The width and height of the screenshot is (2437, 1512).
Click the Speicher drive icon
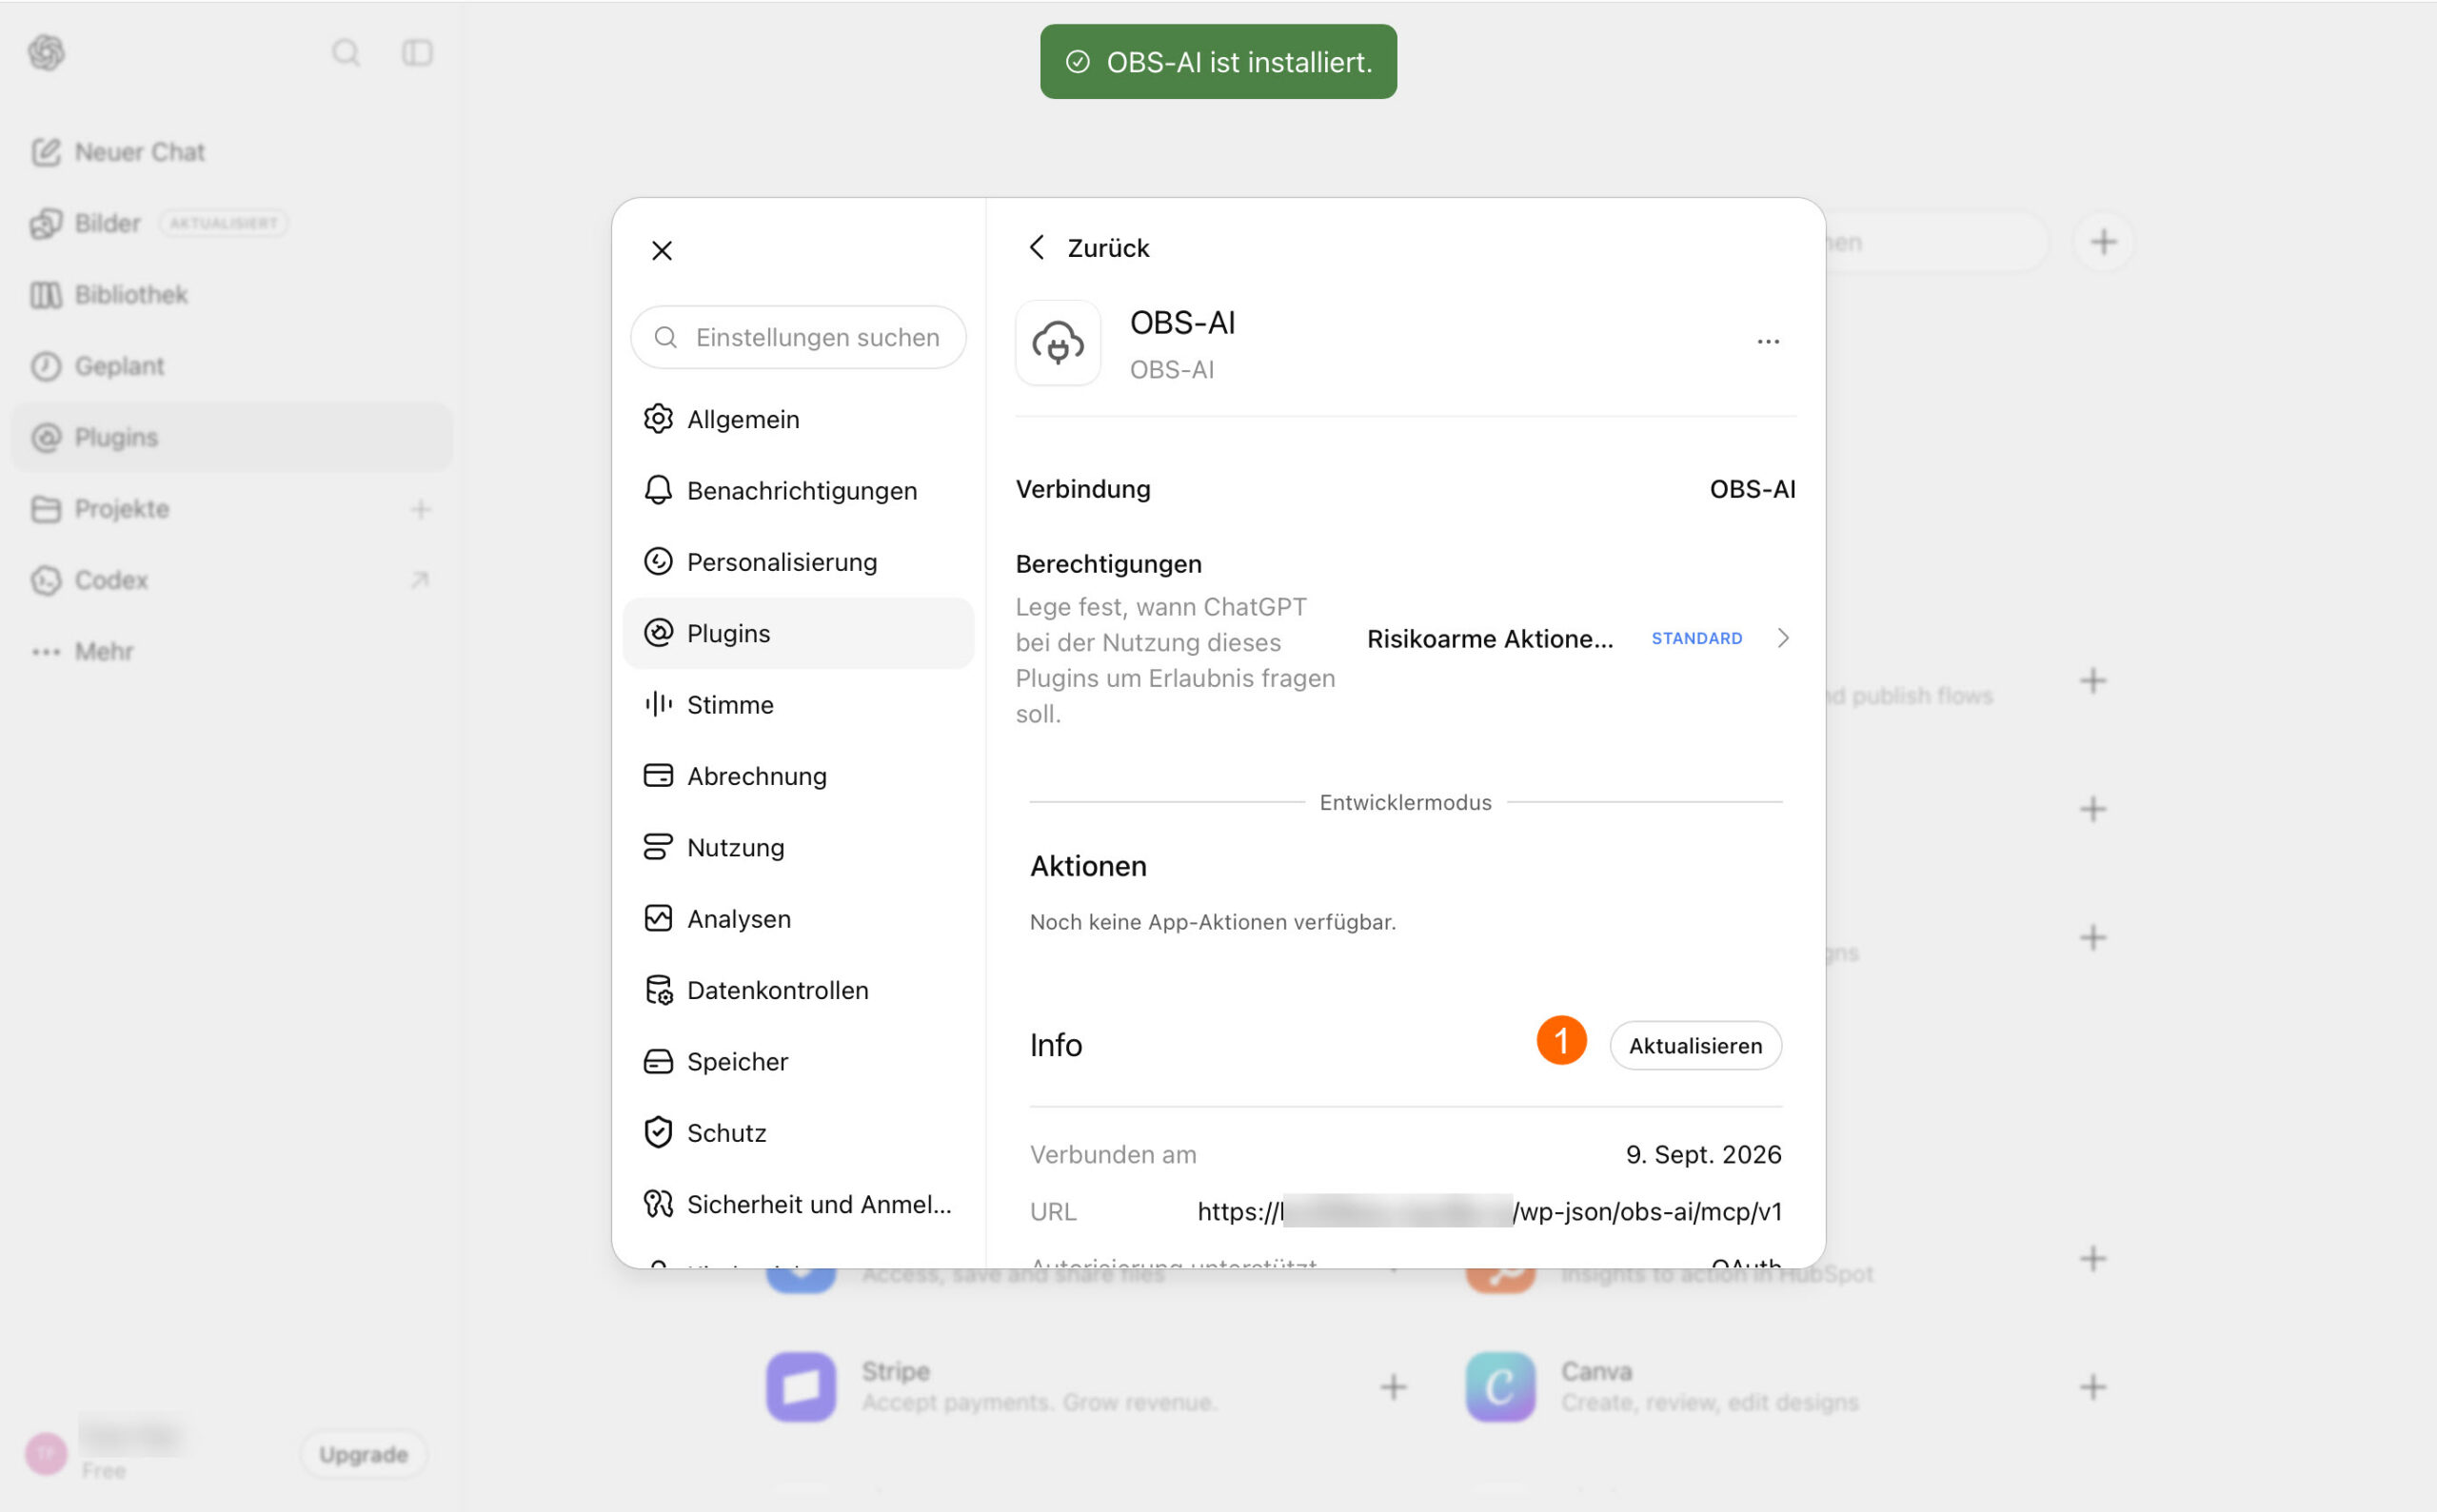pos(657,1061)
